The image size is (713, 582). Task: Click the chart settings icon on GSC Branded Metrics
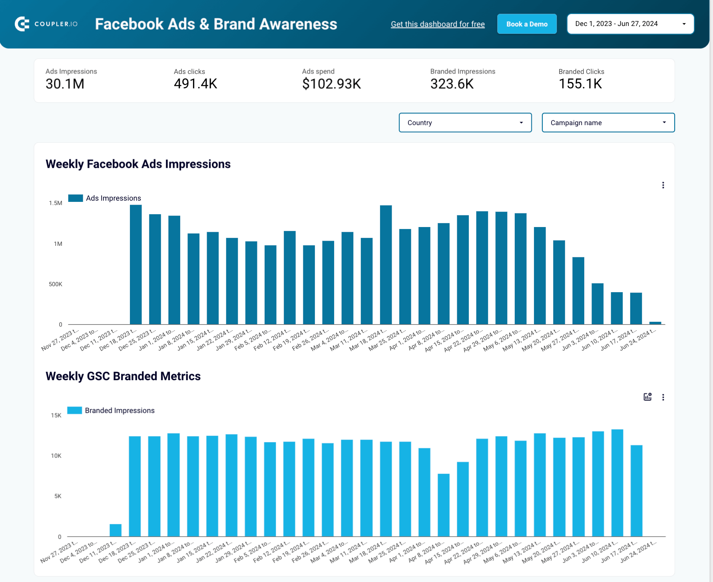pyautogui.click(x=647, y=397)
